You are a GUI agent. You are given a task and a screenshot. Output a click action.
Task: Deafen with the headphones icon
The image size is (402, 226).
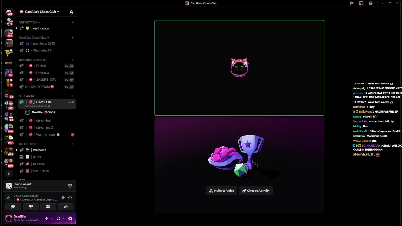click(x=58, y=218)
